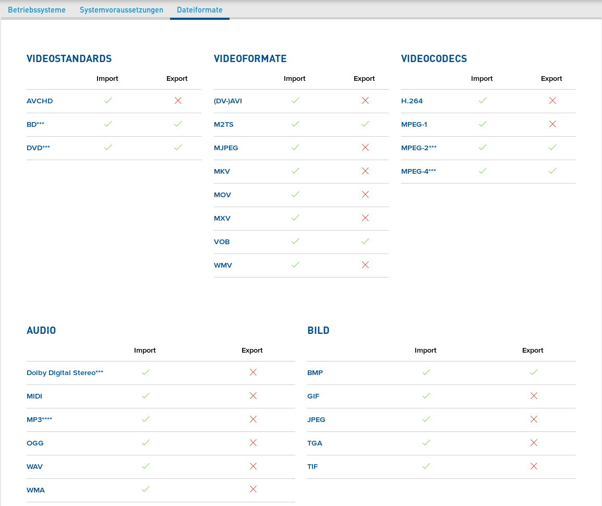Click the H.264 import checkmark
The height and width of the screenshot is (506, 602).
[x=483, y=100]
